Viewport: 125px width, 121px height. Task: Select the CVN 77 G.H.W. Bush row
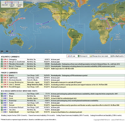pos(62,69)
